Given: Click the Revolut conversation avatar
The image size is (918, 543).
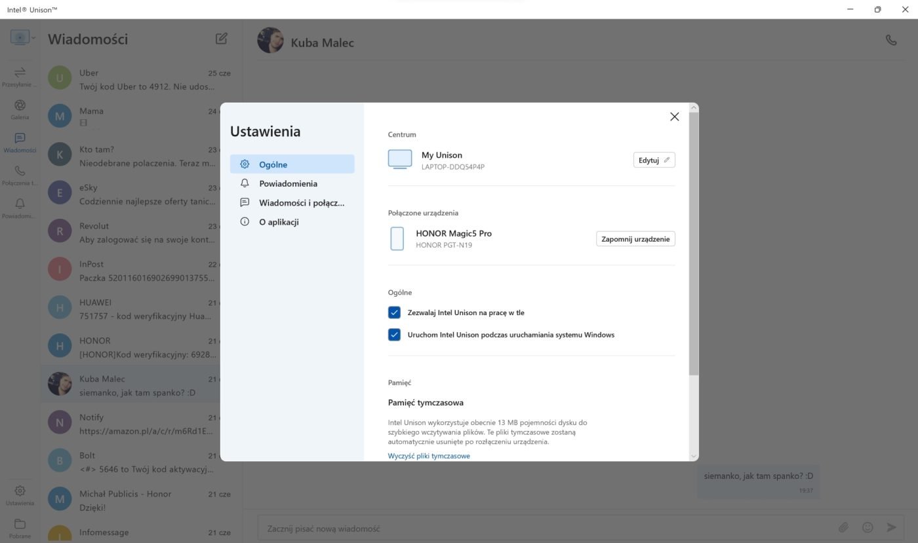Looking at the screenshot, I should pos(60,231).
